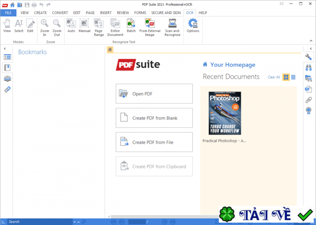Run Auto text recognition
Screen dimensions: 316x225
click(71, 26)
